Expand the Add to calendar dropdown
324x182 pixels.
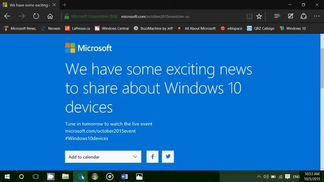[103, 157]
